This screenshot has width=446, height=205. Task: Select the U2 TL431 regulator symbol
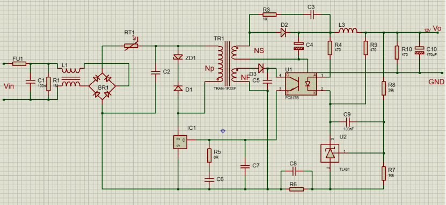point(330,153)
